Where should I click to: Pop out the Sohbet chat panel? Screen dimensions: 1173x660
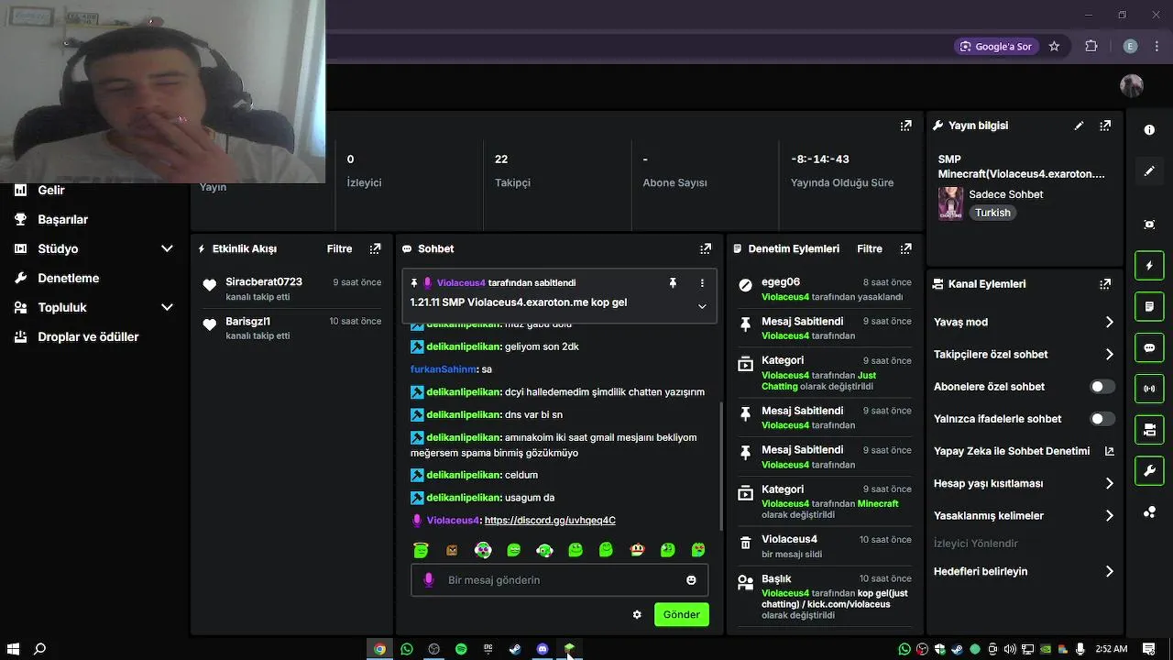point(706,248)
